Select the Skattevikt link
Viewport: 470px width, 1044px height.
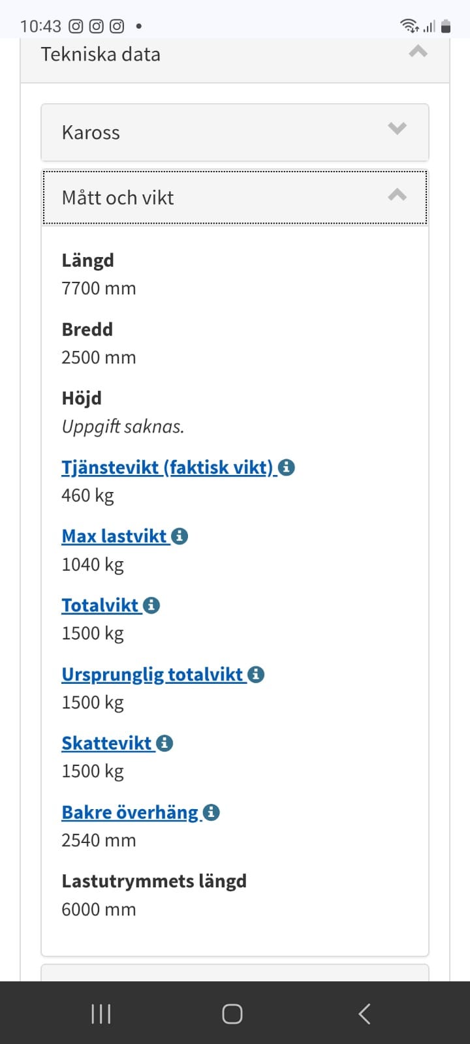[106, 743]
